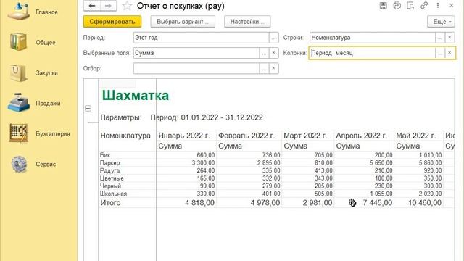Open Настройки... dialog
Viewport: 464px width, 261px height.
click(247, 22)
